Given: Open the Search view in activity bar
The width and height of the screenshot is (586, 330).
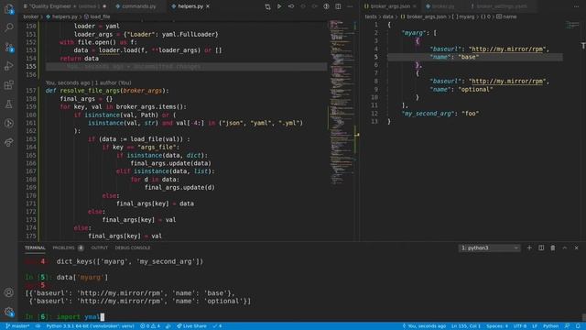Looking at the screenshot, I should pyautogui.click(x=9, y=27).
